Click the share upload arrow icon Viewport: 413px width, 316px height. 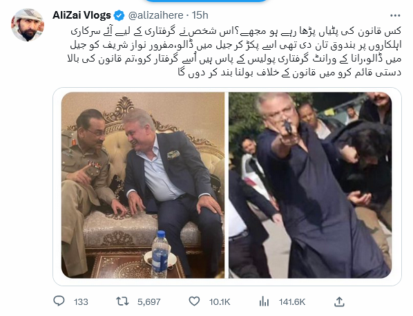click(339, 301)
